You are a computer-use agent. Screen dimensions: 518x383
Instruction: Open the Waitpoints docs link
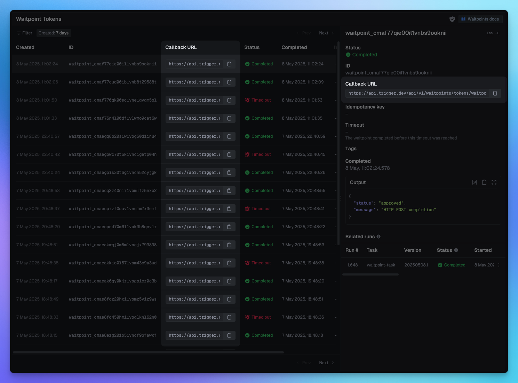480,19
